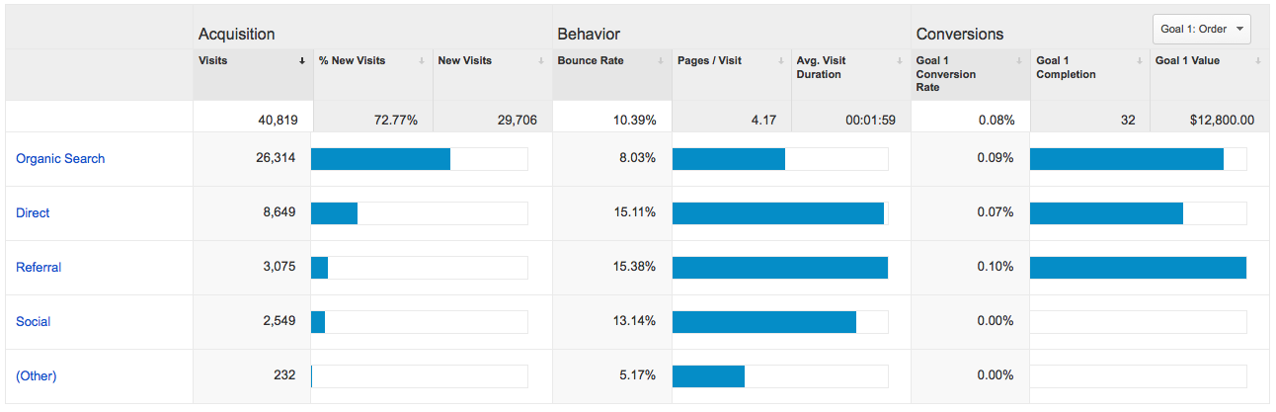Open the Goal 1: Order dropdown

[1201, 30]
